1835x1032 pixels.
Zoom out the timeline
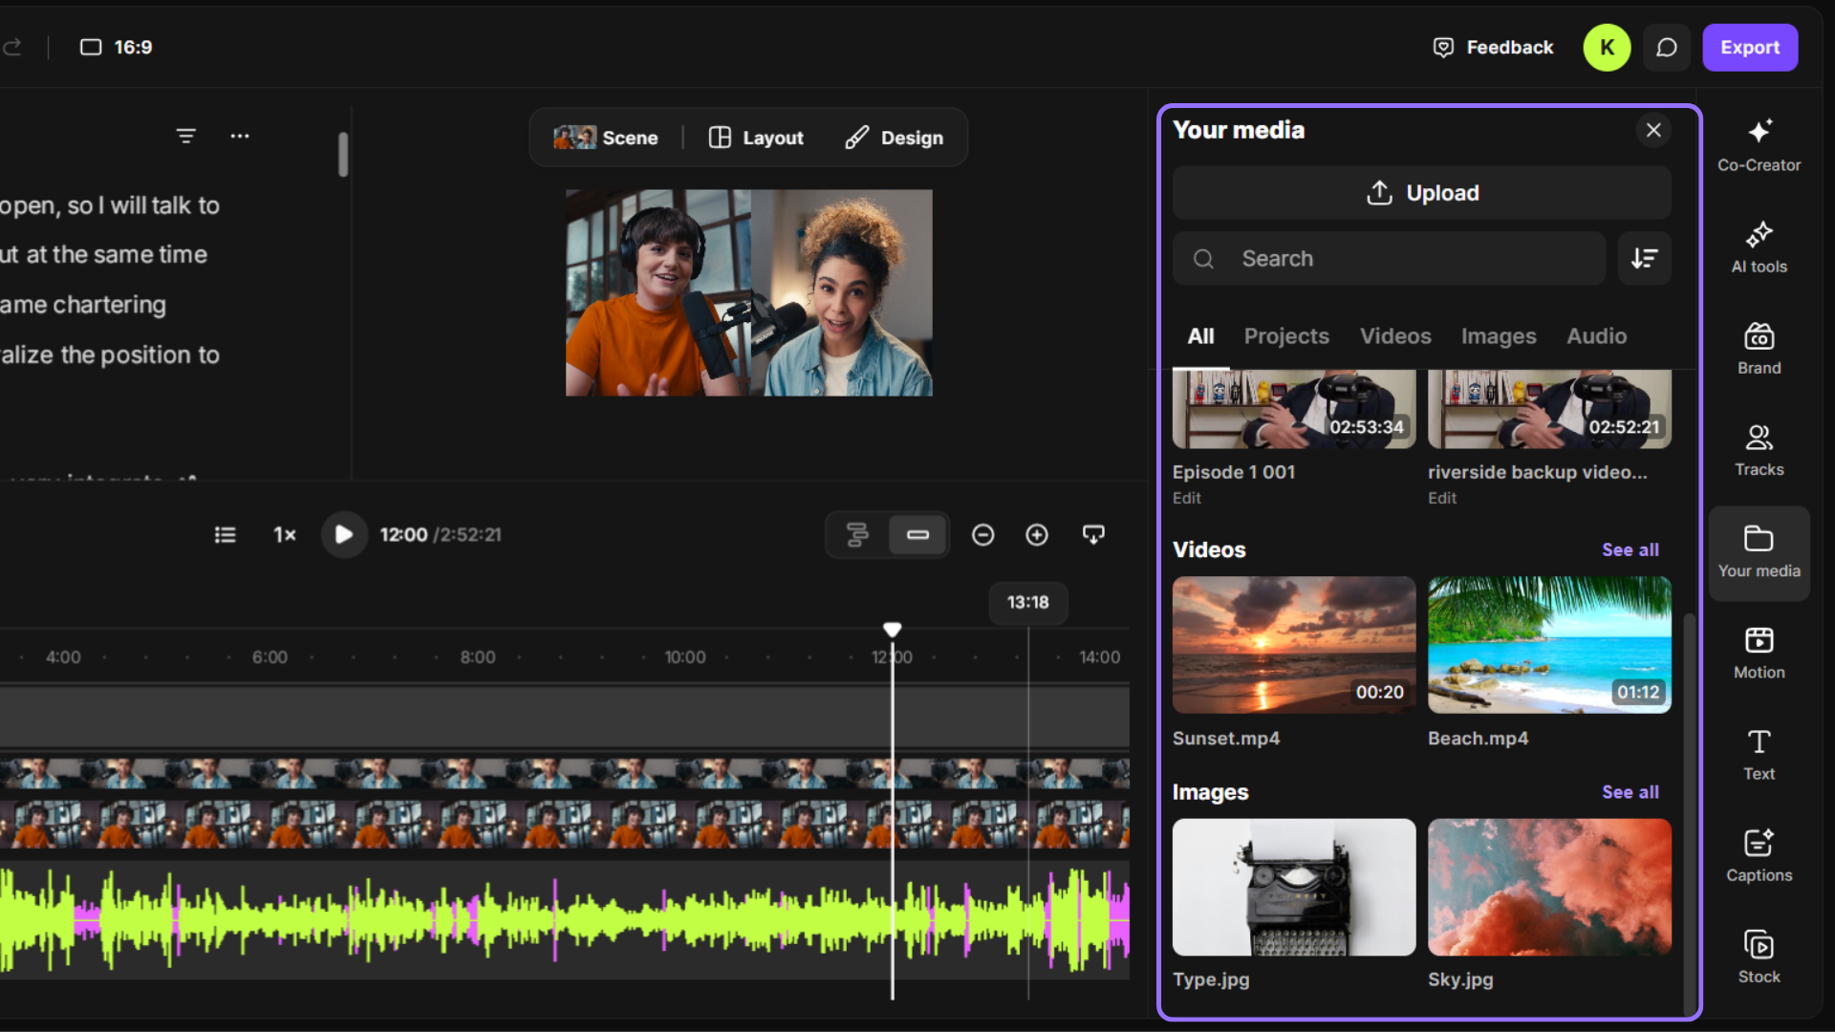pyautogui.click(x=982, y=535)
